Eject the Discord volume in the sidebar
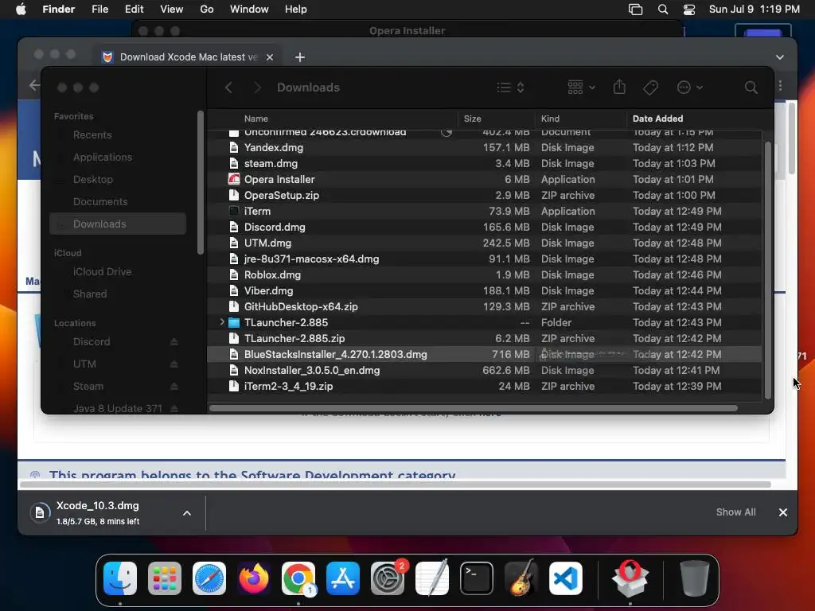 pyautogui.click(x=174, y=342)
